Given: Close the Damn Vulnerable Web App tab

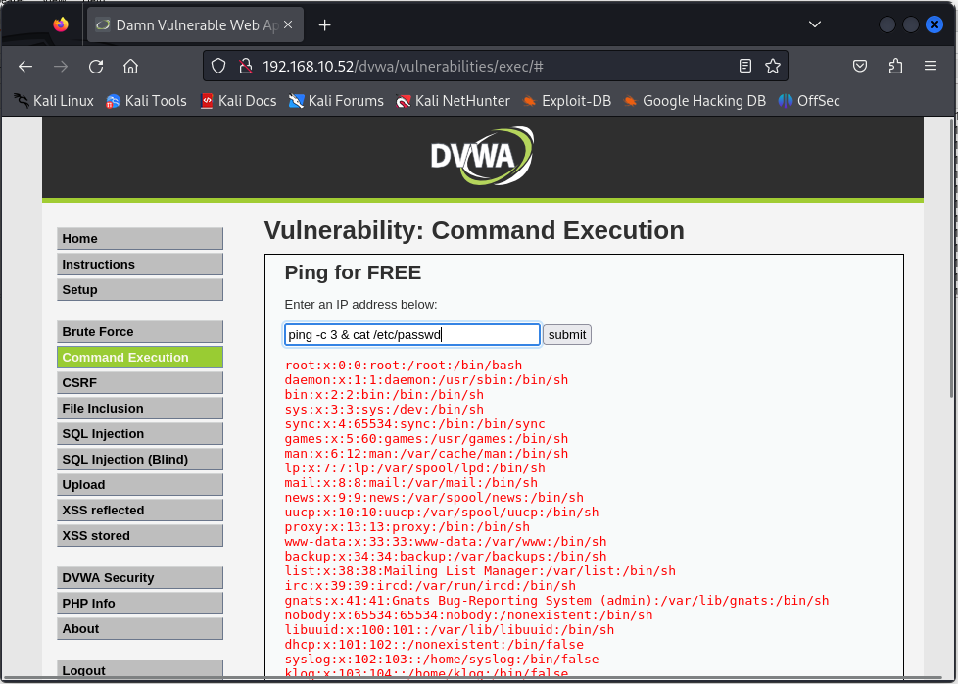Looking at the screenshot, I should [288, 25].
